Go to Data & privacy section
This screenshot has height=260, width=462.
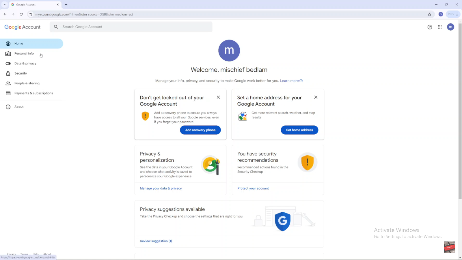pos(31,63)
